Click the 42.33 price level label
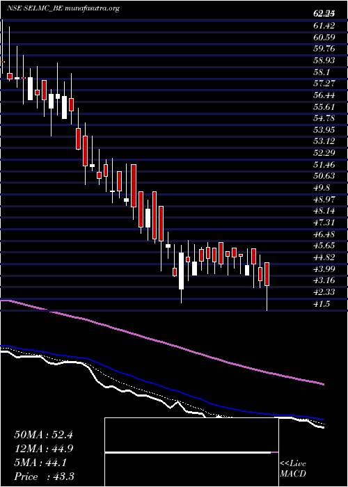The image size is (348, 487). pos(324,292)
